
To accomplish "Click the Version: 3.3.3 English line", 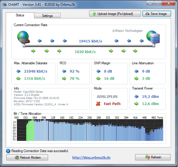I will [x=27, y=95].
